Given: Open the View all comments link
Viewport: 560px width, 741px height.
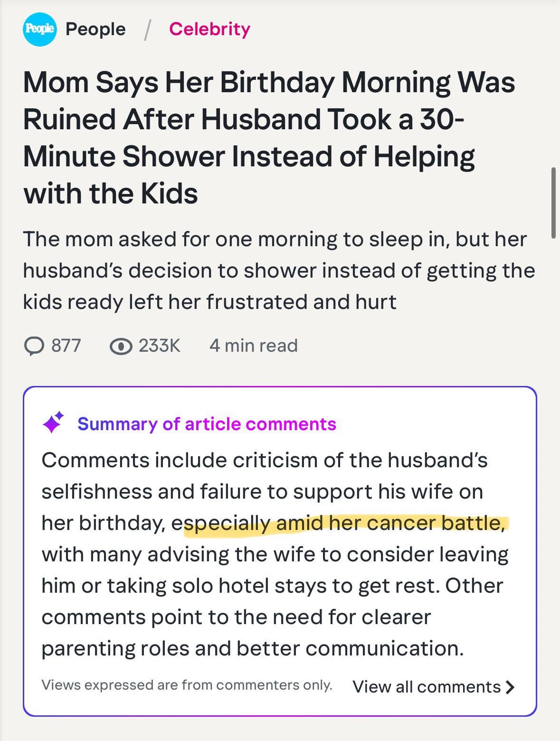Looking at the screenshot, I should 426,687.
